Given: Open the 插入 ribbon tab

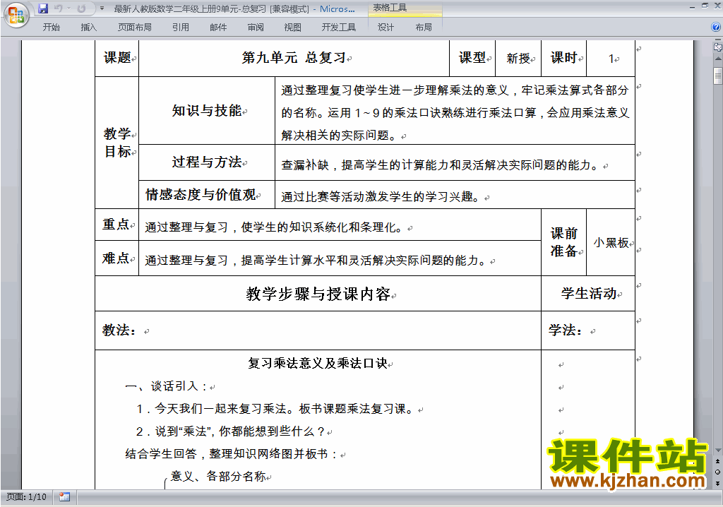Looking at the screenshot, I should tap(88, 28).
